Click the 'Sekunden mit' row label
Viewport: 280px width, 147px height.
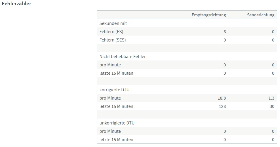pos(113,23)
